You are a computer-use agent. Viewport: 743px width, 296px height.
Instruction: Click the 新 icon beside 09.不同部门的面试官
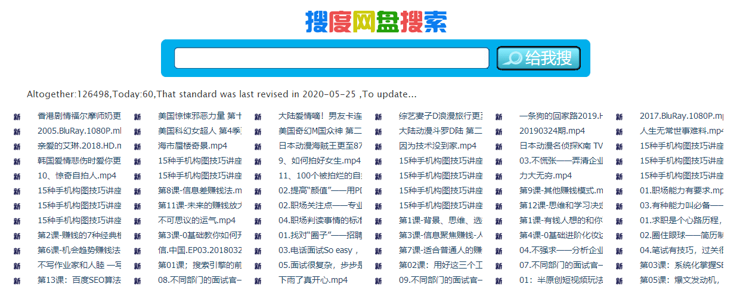[378, 280]
